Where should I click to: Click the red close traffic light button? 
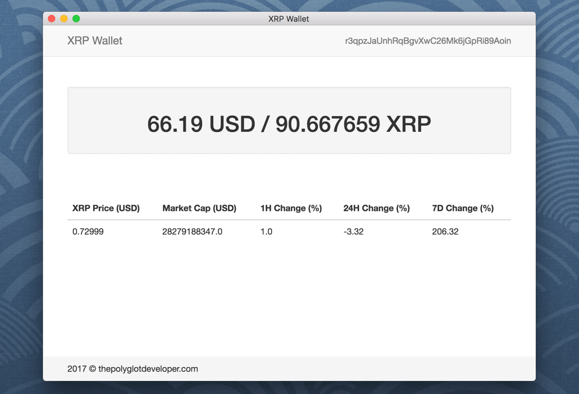click(x=51, y=18)
